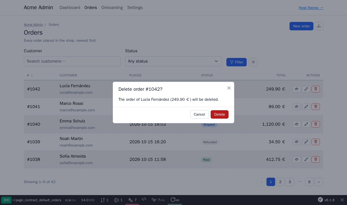Screen dimensions: 347x205
Task: View order #1041 with the eye icon
Action: [297, 107]
